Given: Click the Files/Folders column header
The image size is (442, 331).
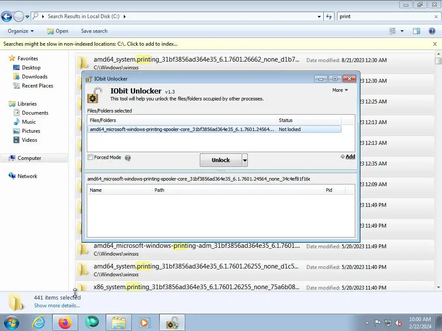Looking at the screenshot, I should coord(182,120).
